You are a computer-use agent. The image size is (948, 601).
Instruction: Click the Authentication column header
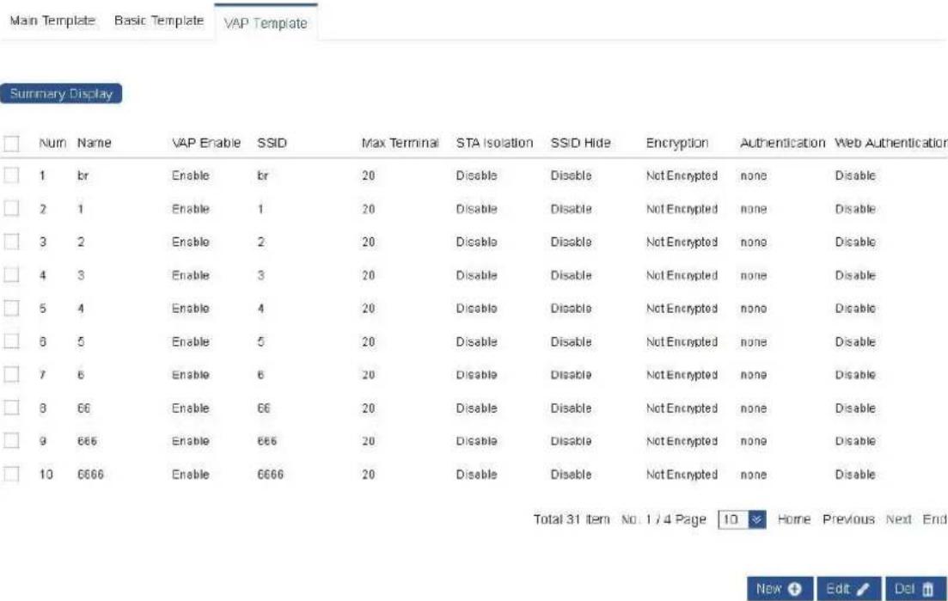click(782, 144)
